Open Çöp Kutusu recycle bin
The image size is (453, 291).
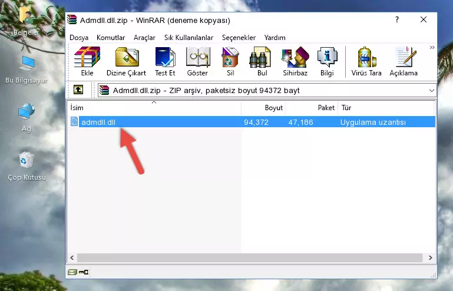pos(27,166)
